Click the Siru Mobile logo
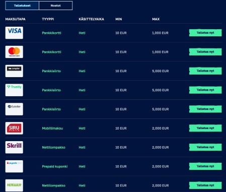Image resolution: width=226 pixels, height=192 pixels. tap(14, 128)
